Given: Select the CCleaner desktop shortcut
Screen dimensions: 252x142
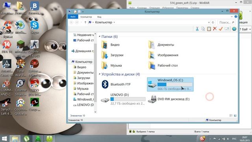Looking at the screenshot, I should tap(7, 30).
